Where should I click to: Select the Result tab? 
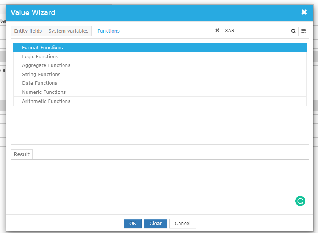pos(22,154)
